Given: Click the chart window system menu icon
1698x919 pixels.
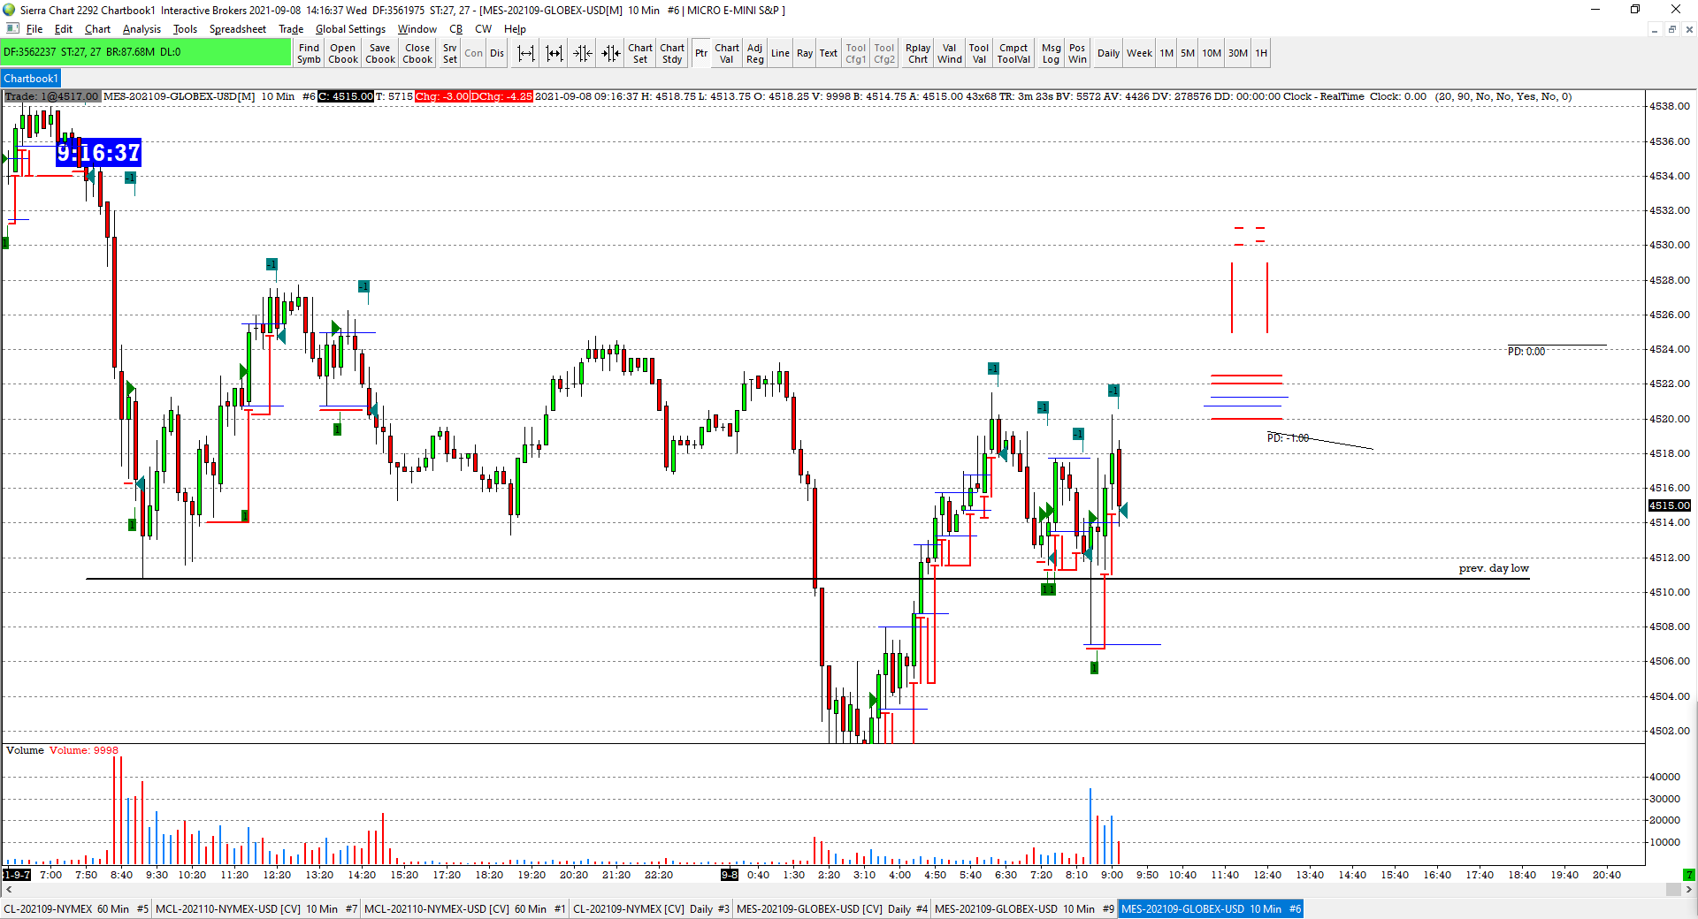Looking at the screenshot, I should (x=11, y=29).
